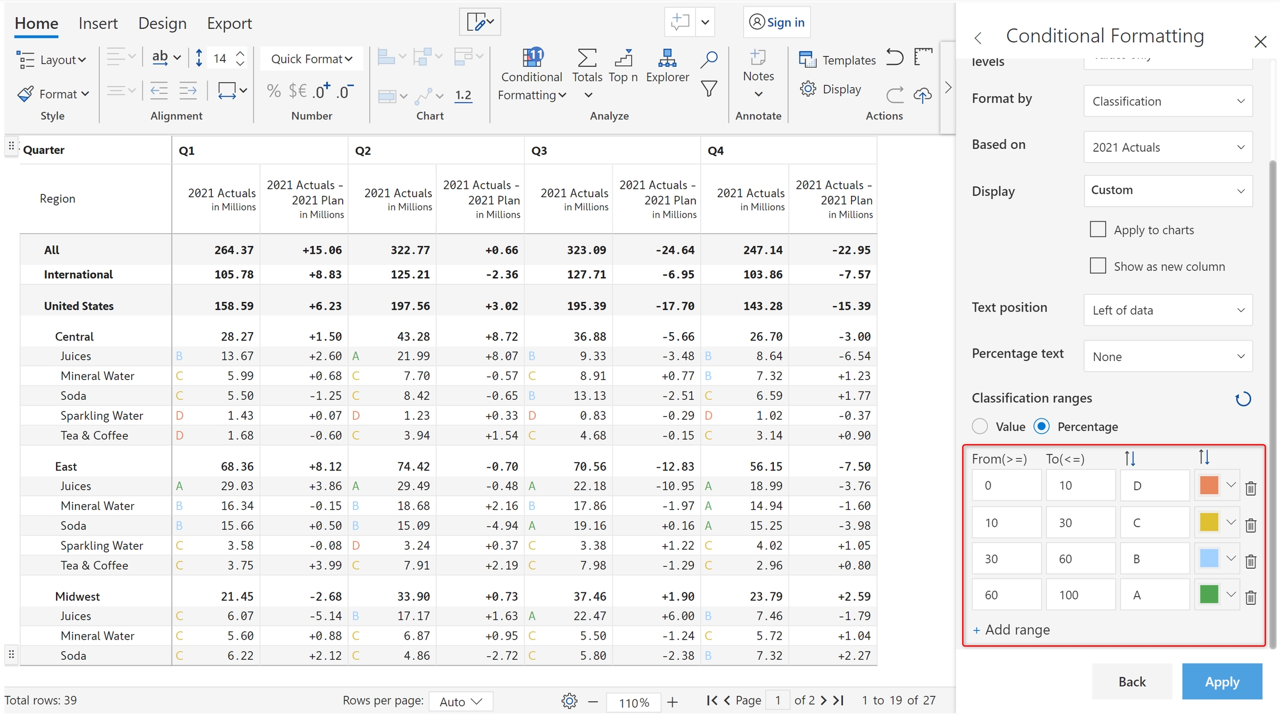This screenshot has height=718, width=1280.
Task: Delete the 0 to 10 range
Action: click(x=1251, y=488)
